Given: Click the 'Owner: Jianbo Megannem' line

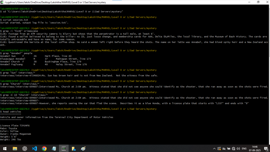Looking at the screenshot, I should coord(15,134).
